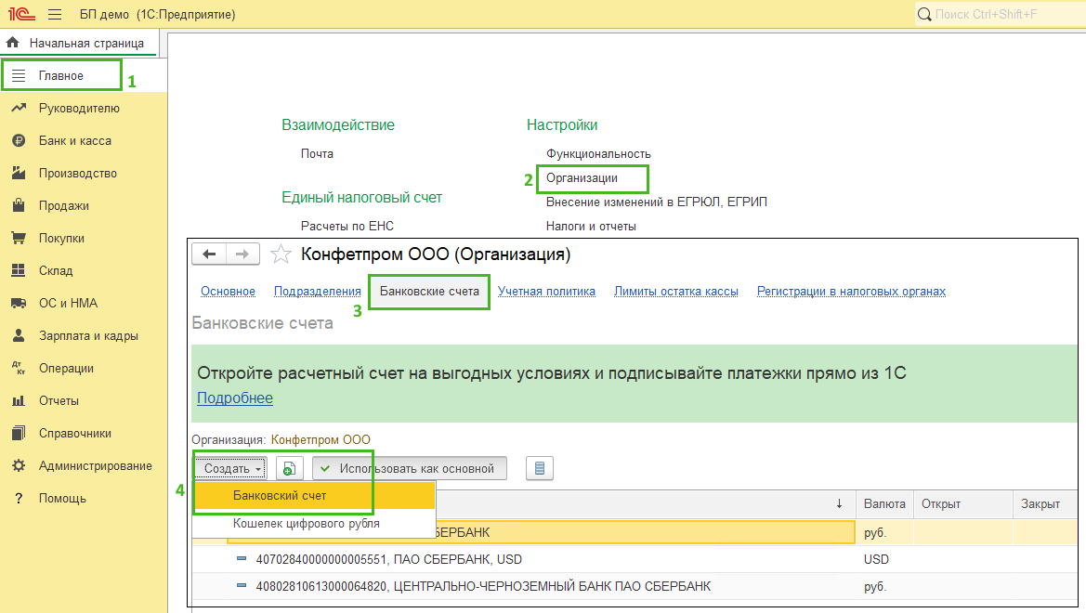Click the Помощь question mark icon
1086x613 pixels.
(x=19, y=498)
